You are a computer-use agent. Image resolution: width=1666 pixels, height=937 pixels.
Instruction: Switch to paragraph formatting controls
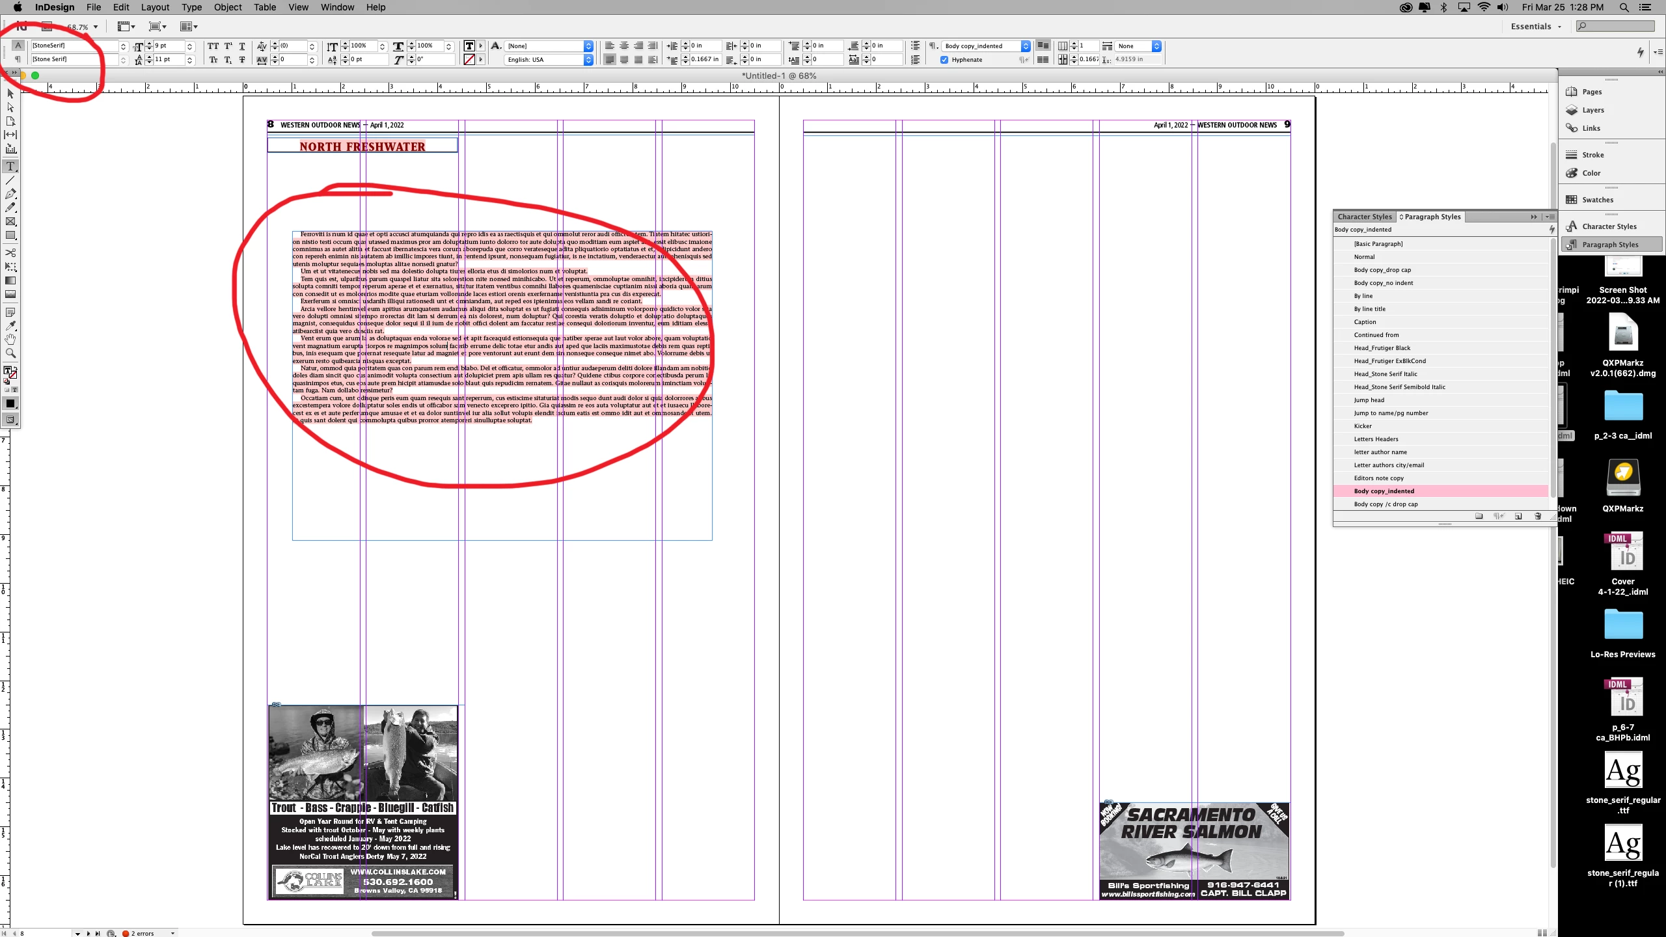coord(18,59)
